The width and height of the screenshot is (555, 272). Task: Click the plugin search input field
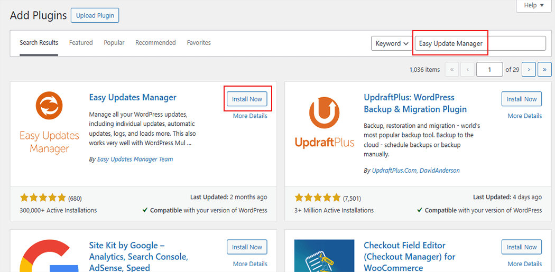(x=480, y=43)
